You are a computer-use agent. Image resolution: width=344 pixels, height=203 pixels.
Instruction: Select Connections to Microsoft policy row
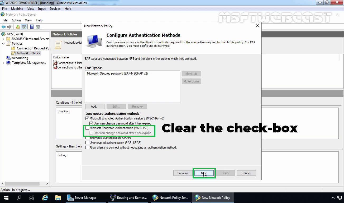coord(68,63)
